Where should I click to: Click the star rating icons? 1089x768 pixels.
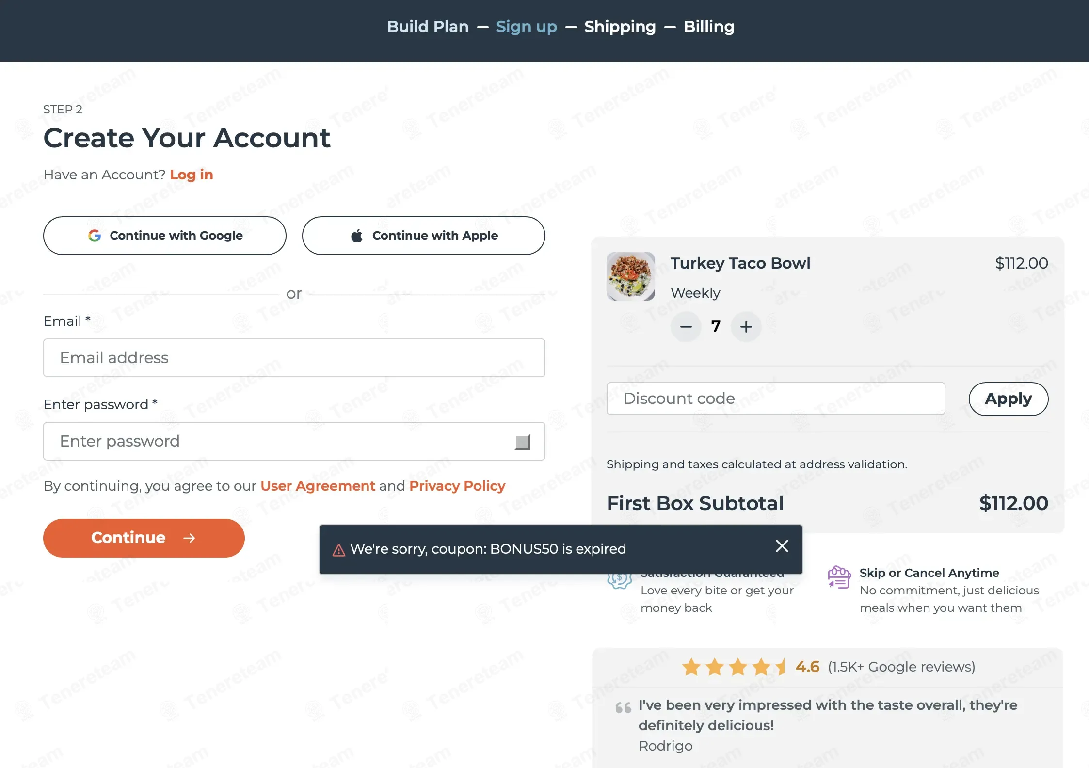coord(734,667)
